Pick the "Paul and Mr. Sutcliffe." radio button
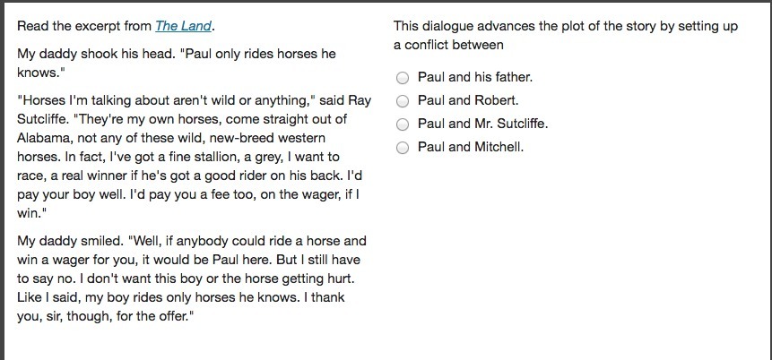Viewport: 772px width, 360px height. pyautogui.click(x=403, y=124)
